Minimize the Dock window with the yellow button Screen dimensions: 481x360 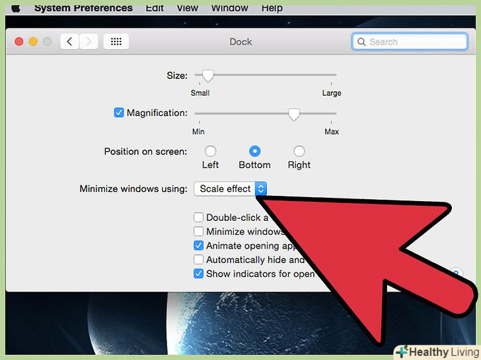tap(33, 42)
